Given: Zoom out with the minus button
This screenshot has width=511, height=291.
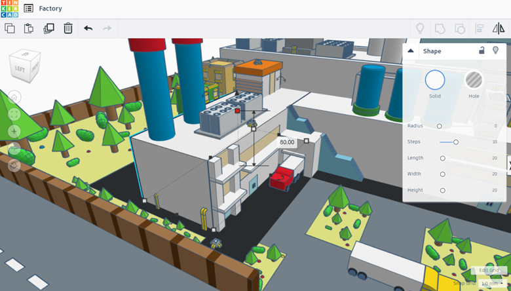Looking at the screenshot, I should [x=14, y=148].
